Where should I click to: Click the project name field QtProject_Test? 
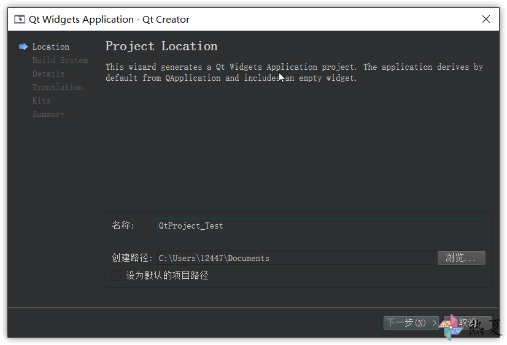point(322,226)
